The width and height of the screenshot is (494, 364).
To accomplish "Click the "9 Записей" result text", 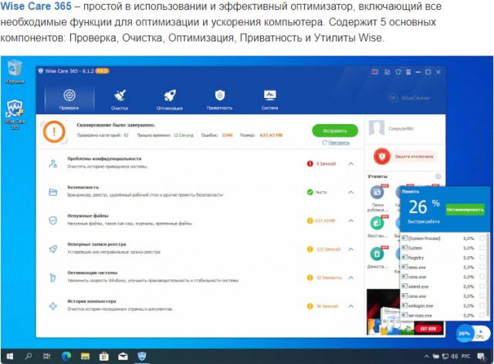I will (326, 163).
